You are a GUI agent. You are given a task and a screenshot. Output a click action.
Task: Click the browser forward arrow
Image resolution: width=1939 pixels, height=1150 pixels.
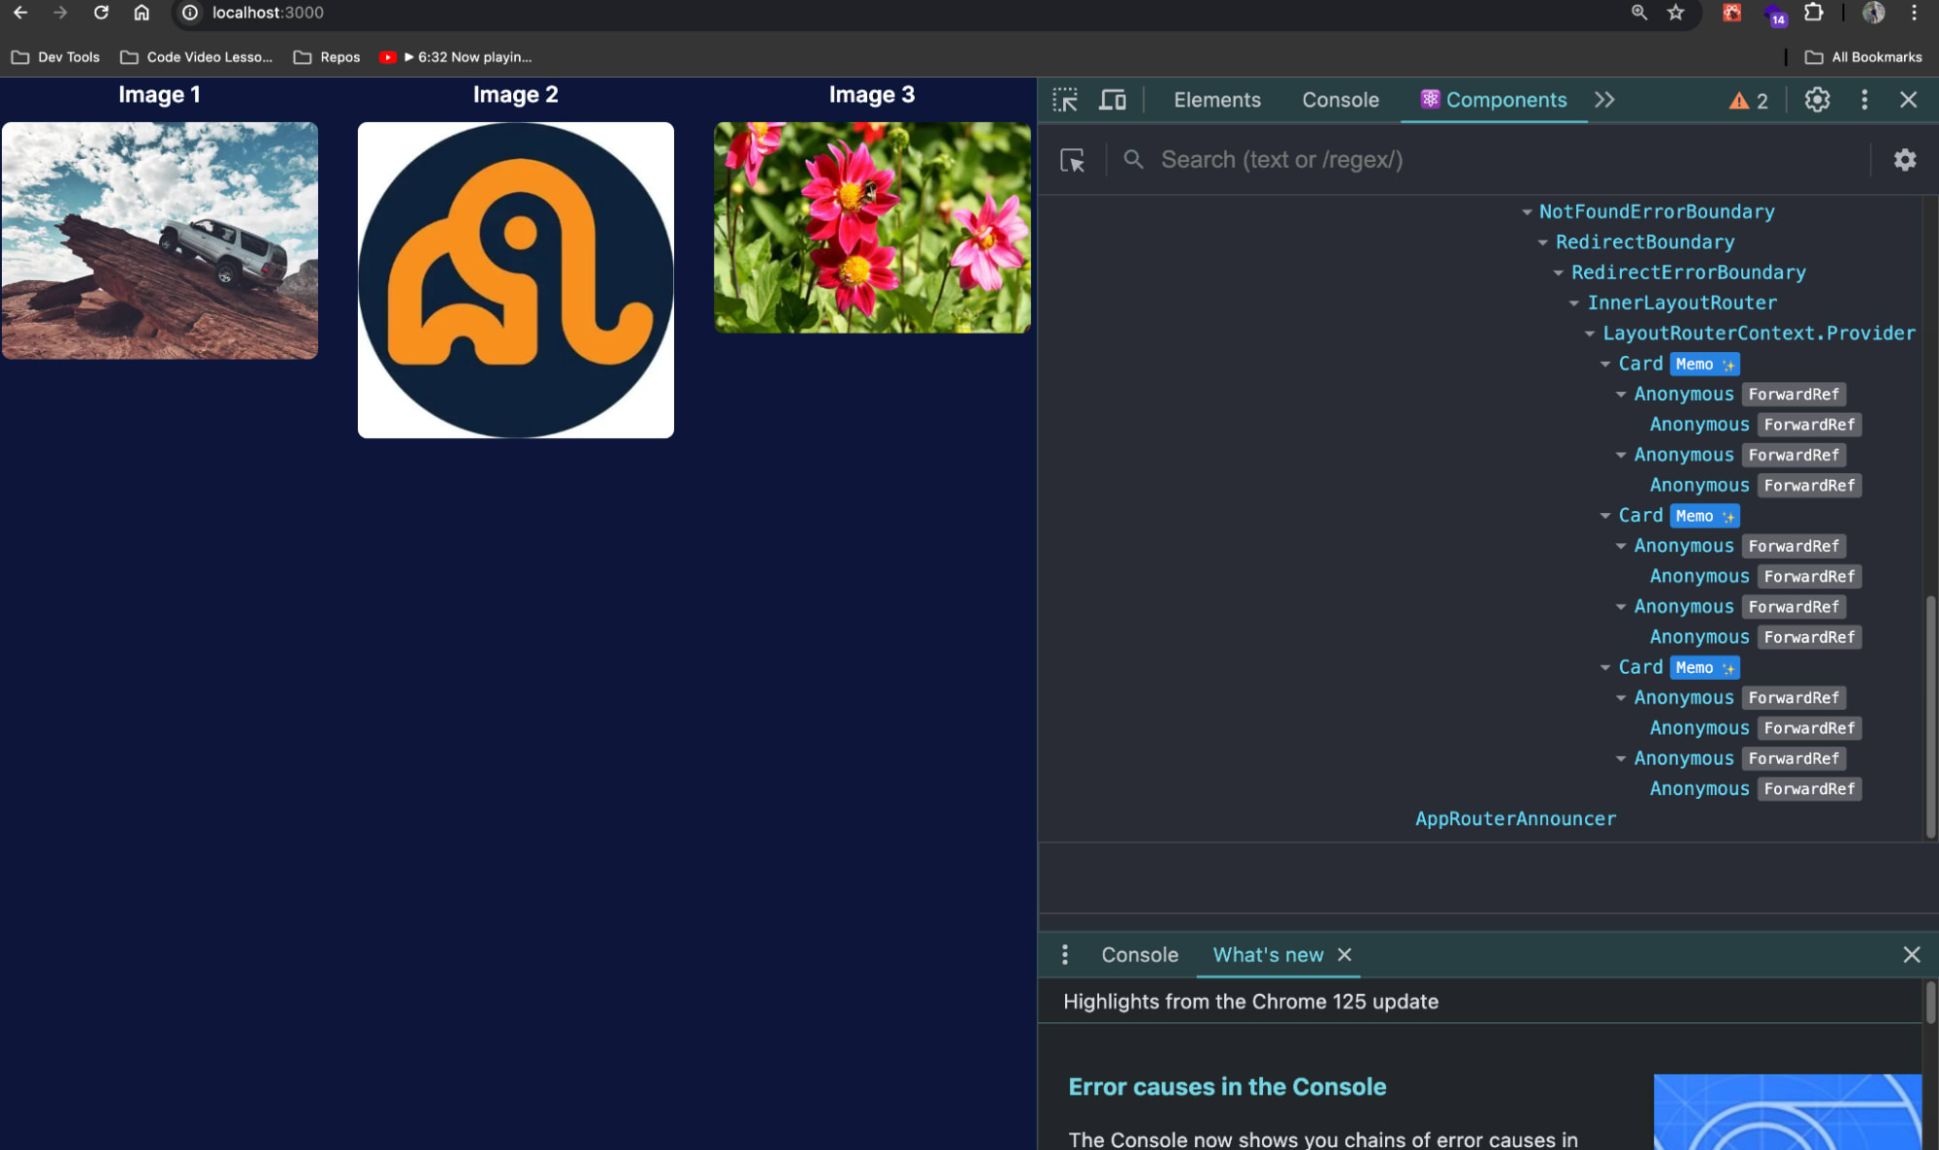[60, 13]
